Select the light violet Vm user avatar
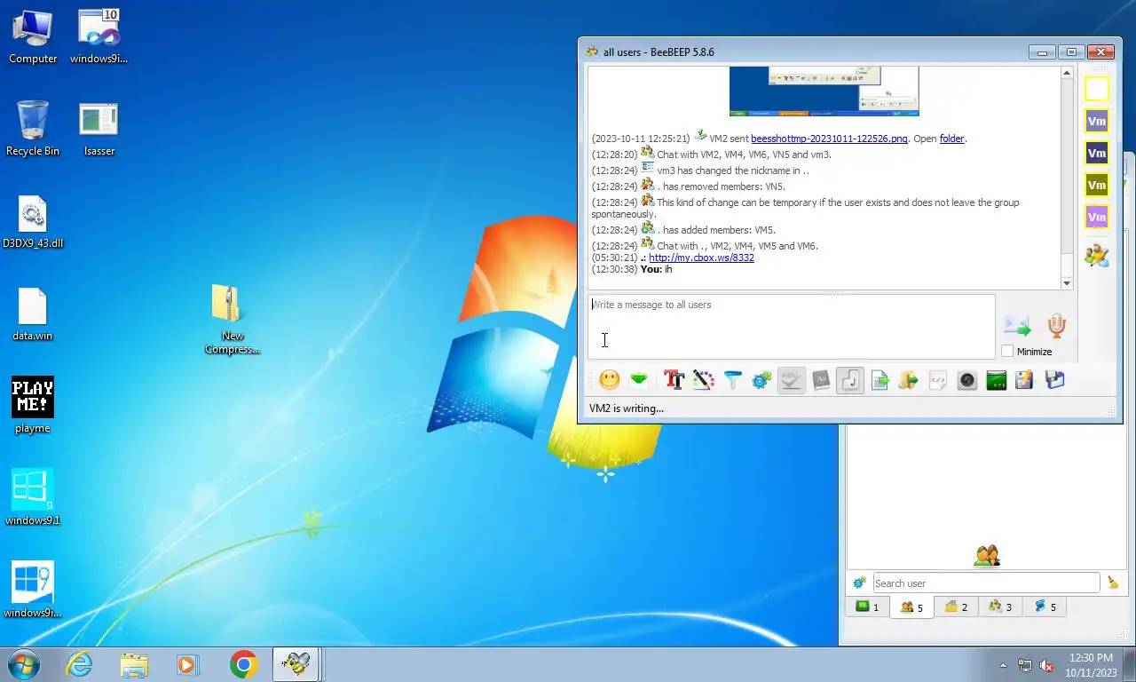 pos(1097,218)
